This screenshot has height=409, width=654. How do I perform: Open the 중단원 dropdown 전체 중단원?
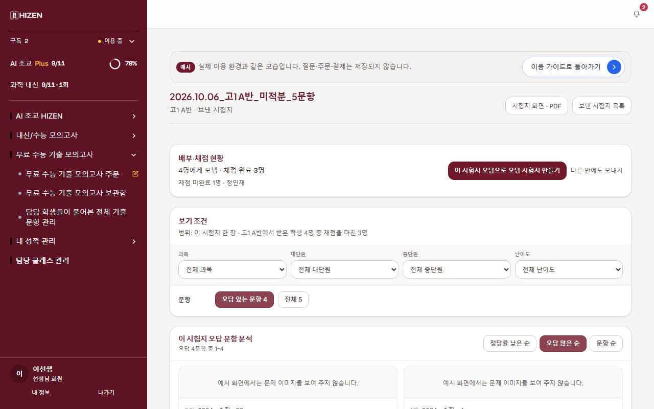tap(457, 269)
